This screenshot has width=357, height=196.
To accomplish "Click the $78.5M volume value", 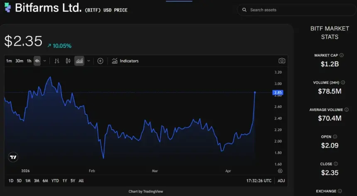I will pos(330,91).
